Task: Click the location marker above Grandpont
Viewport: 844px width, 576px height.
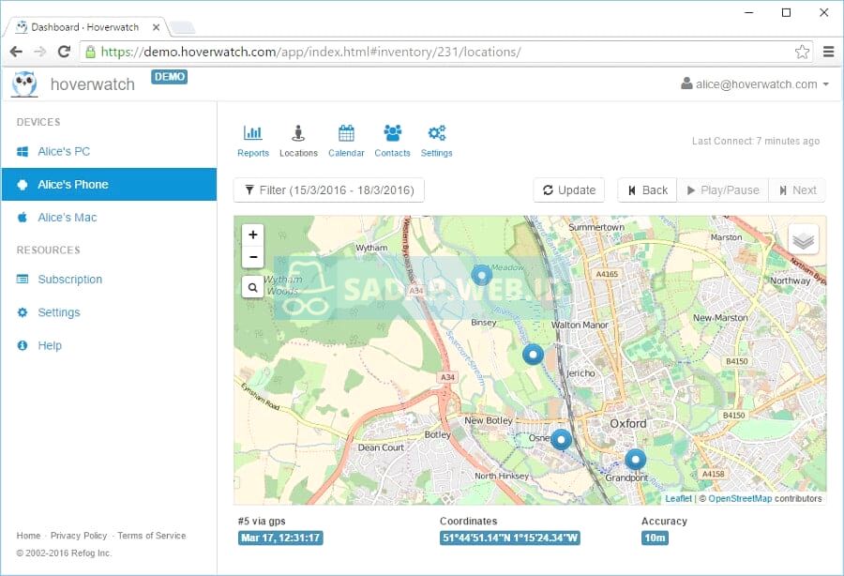Action: [x=636, y=460]
